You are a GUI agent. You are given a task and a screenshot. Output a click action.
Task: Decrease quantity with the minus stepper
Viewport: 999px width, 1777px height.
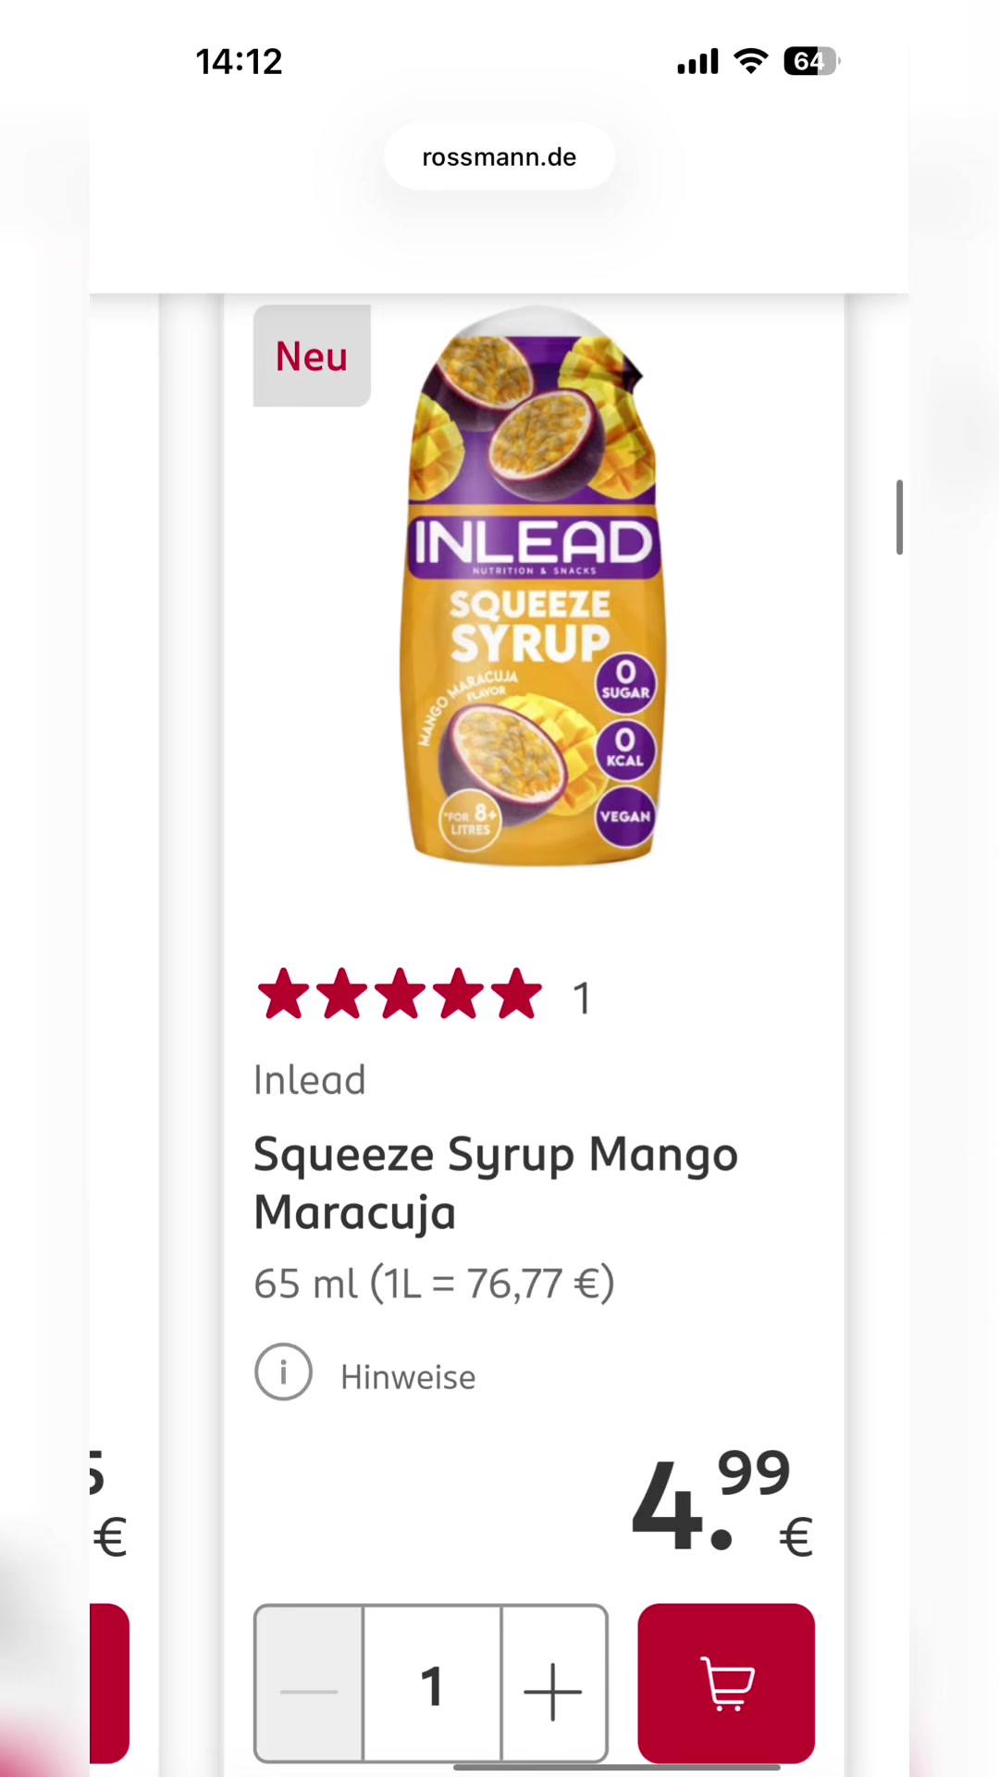[309, 1684]
